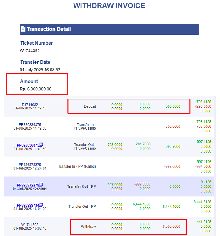Open W1744392 link in the Withdraw row

point(30,224)
